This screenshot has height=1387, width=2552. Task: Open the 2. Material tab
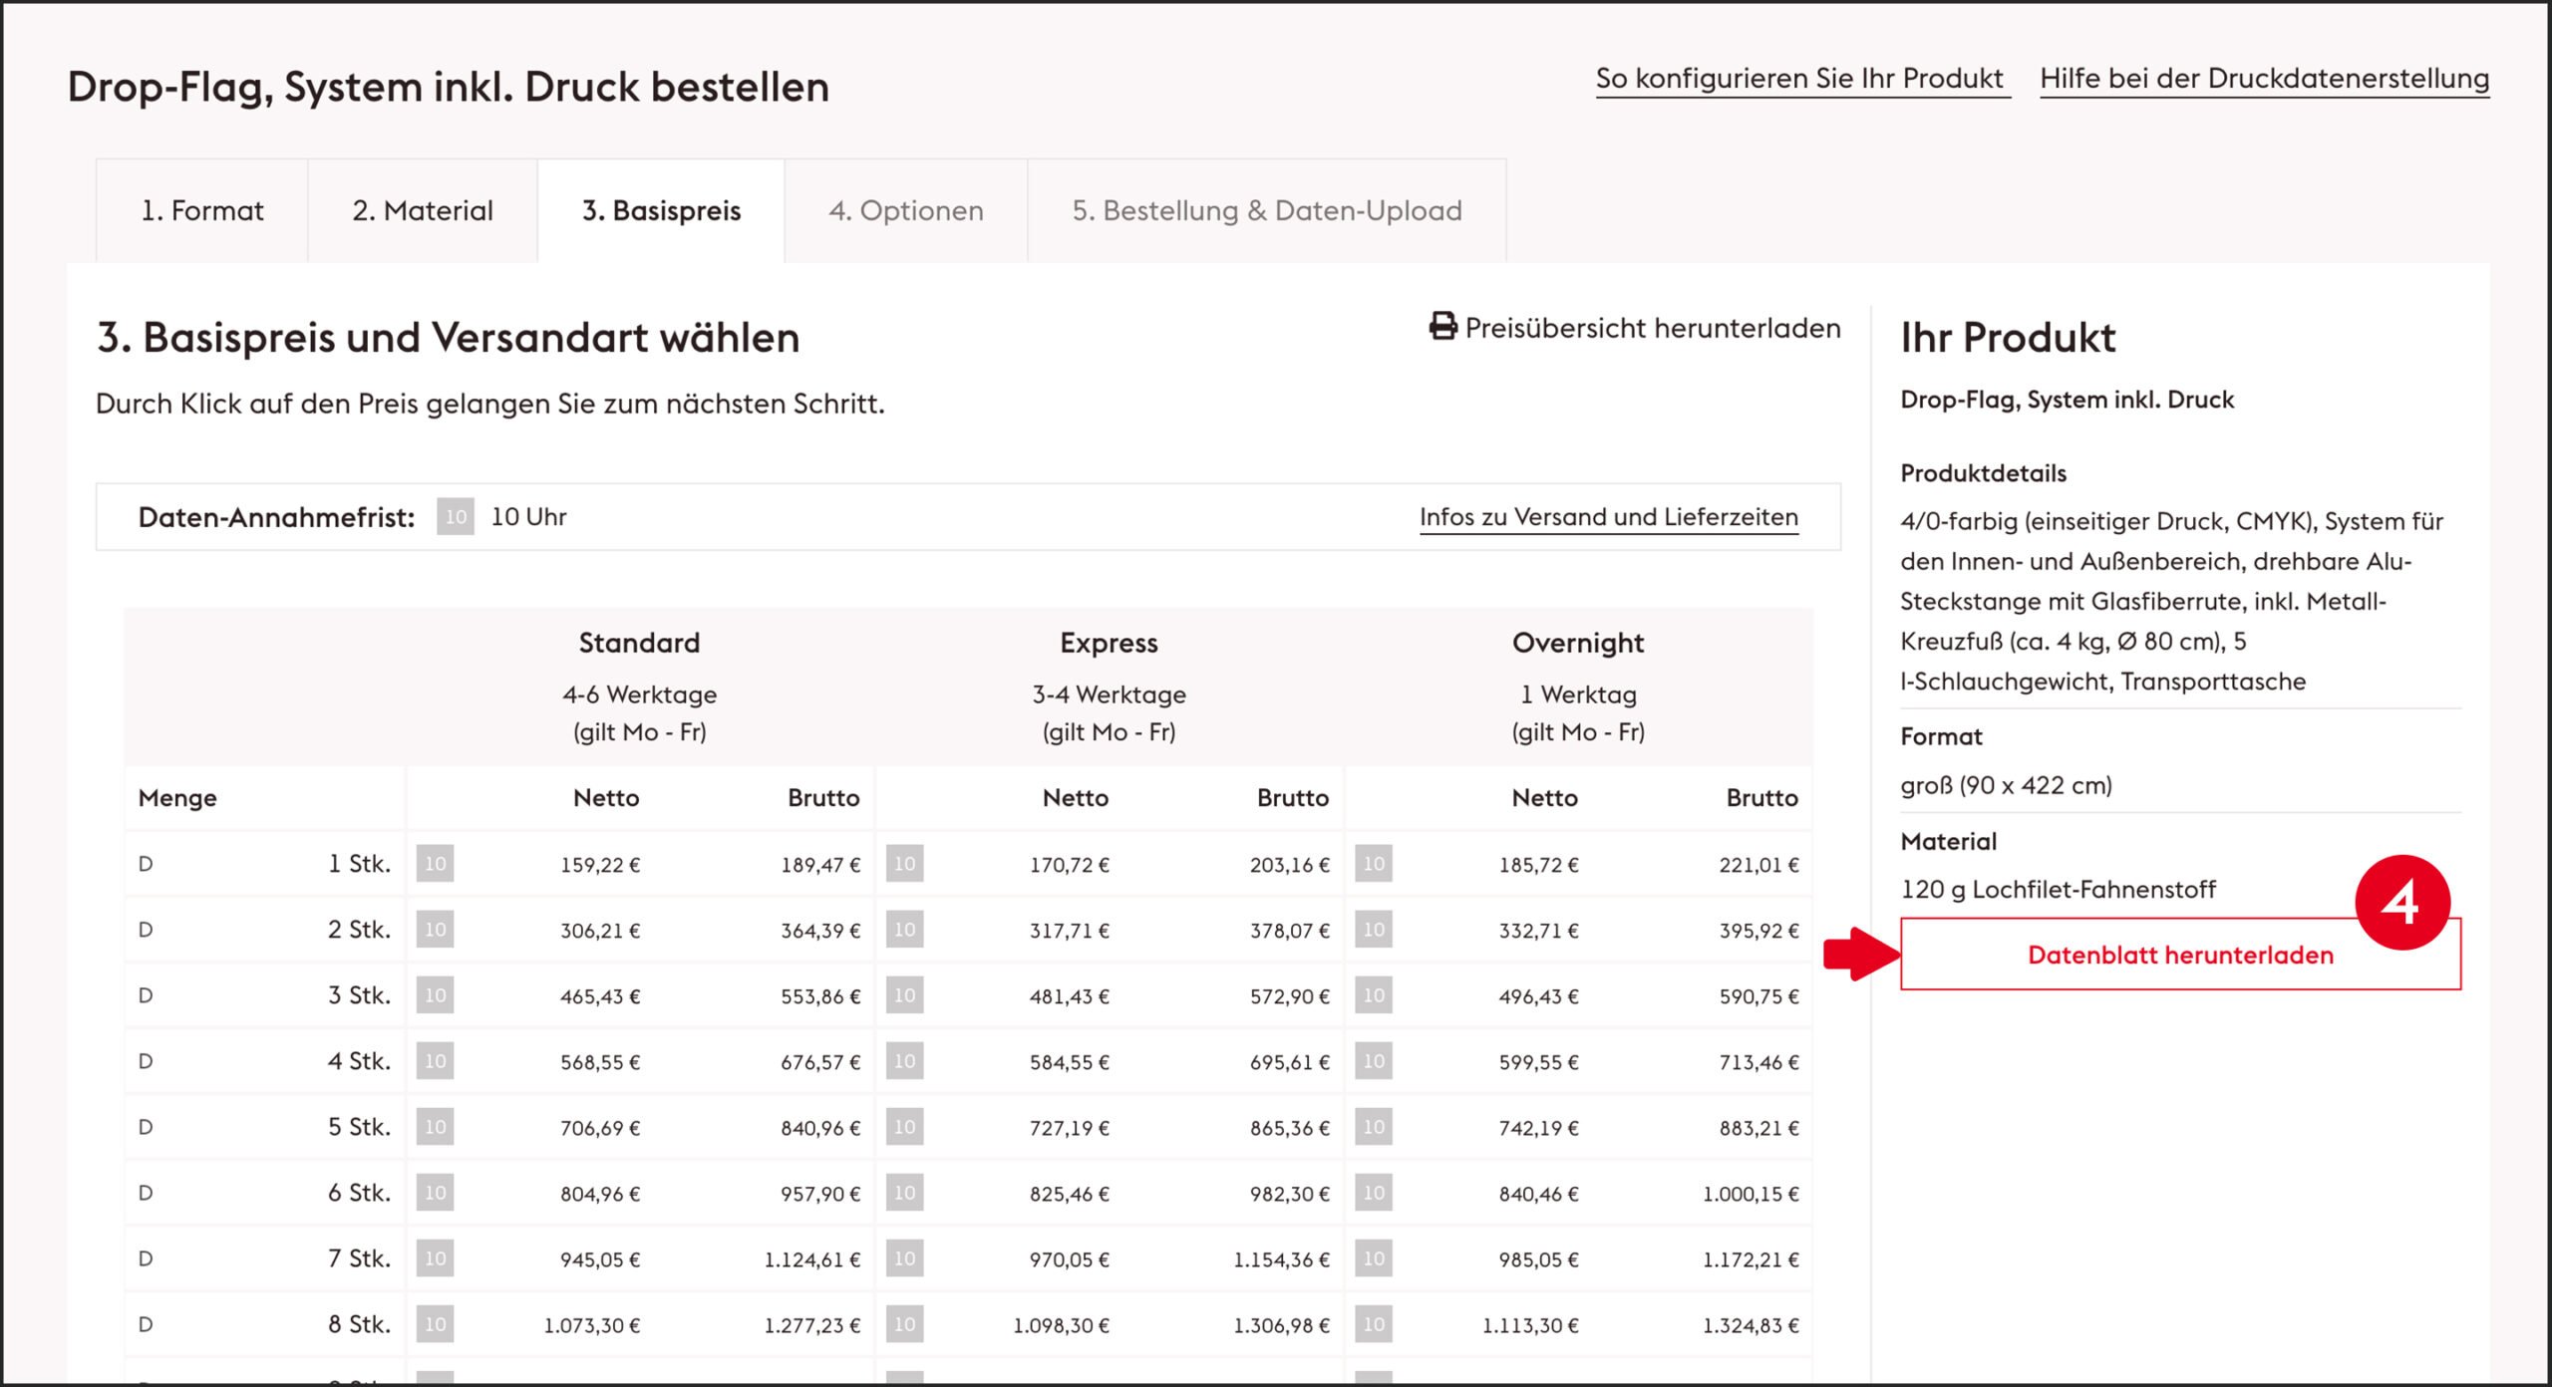coord(423,211)
